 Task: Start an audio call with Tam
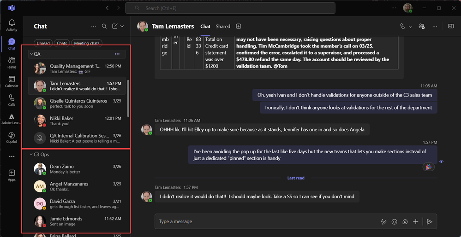(x=402, y=27)
